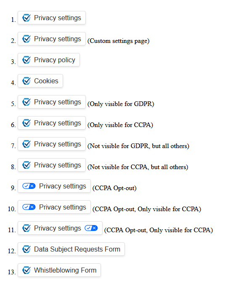The width and height of the screenshot is (237, 289).
Task: Click opt-out toggle icon in item 10 button
Action: [x=29, y=207]
